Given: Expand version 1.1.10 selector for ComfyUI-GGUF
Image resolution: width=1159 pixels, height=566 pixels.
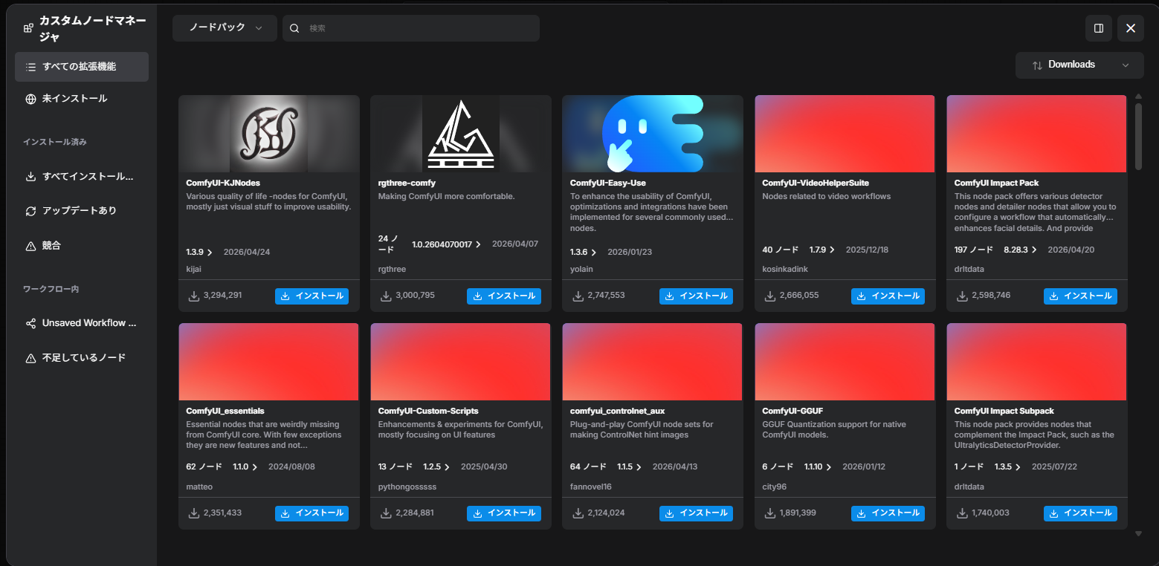Looking at the screenshot, I should click(818, 468).
